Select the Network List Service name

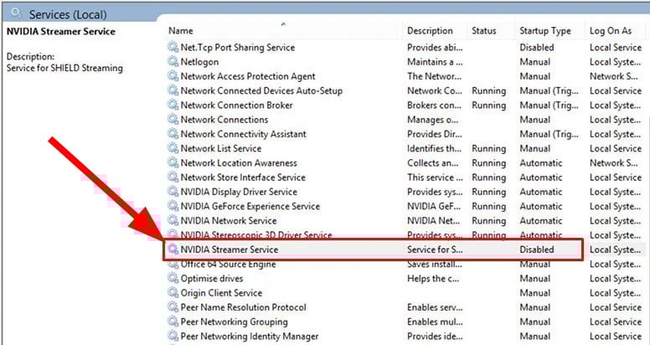[221, 148]
